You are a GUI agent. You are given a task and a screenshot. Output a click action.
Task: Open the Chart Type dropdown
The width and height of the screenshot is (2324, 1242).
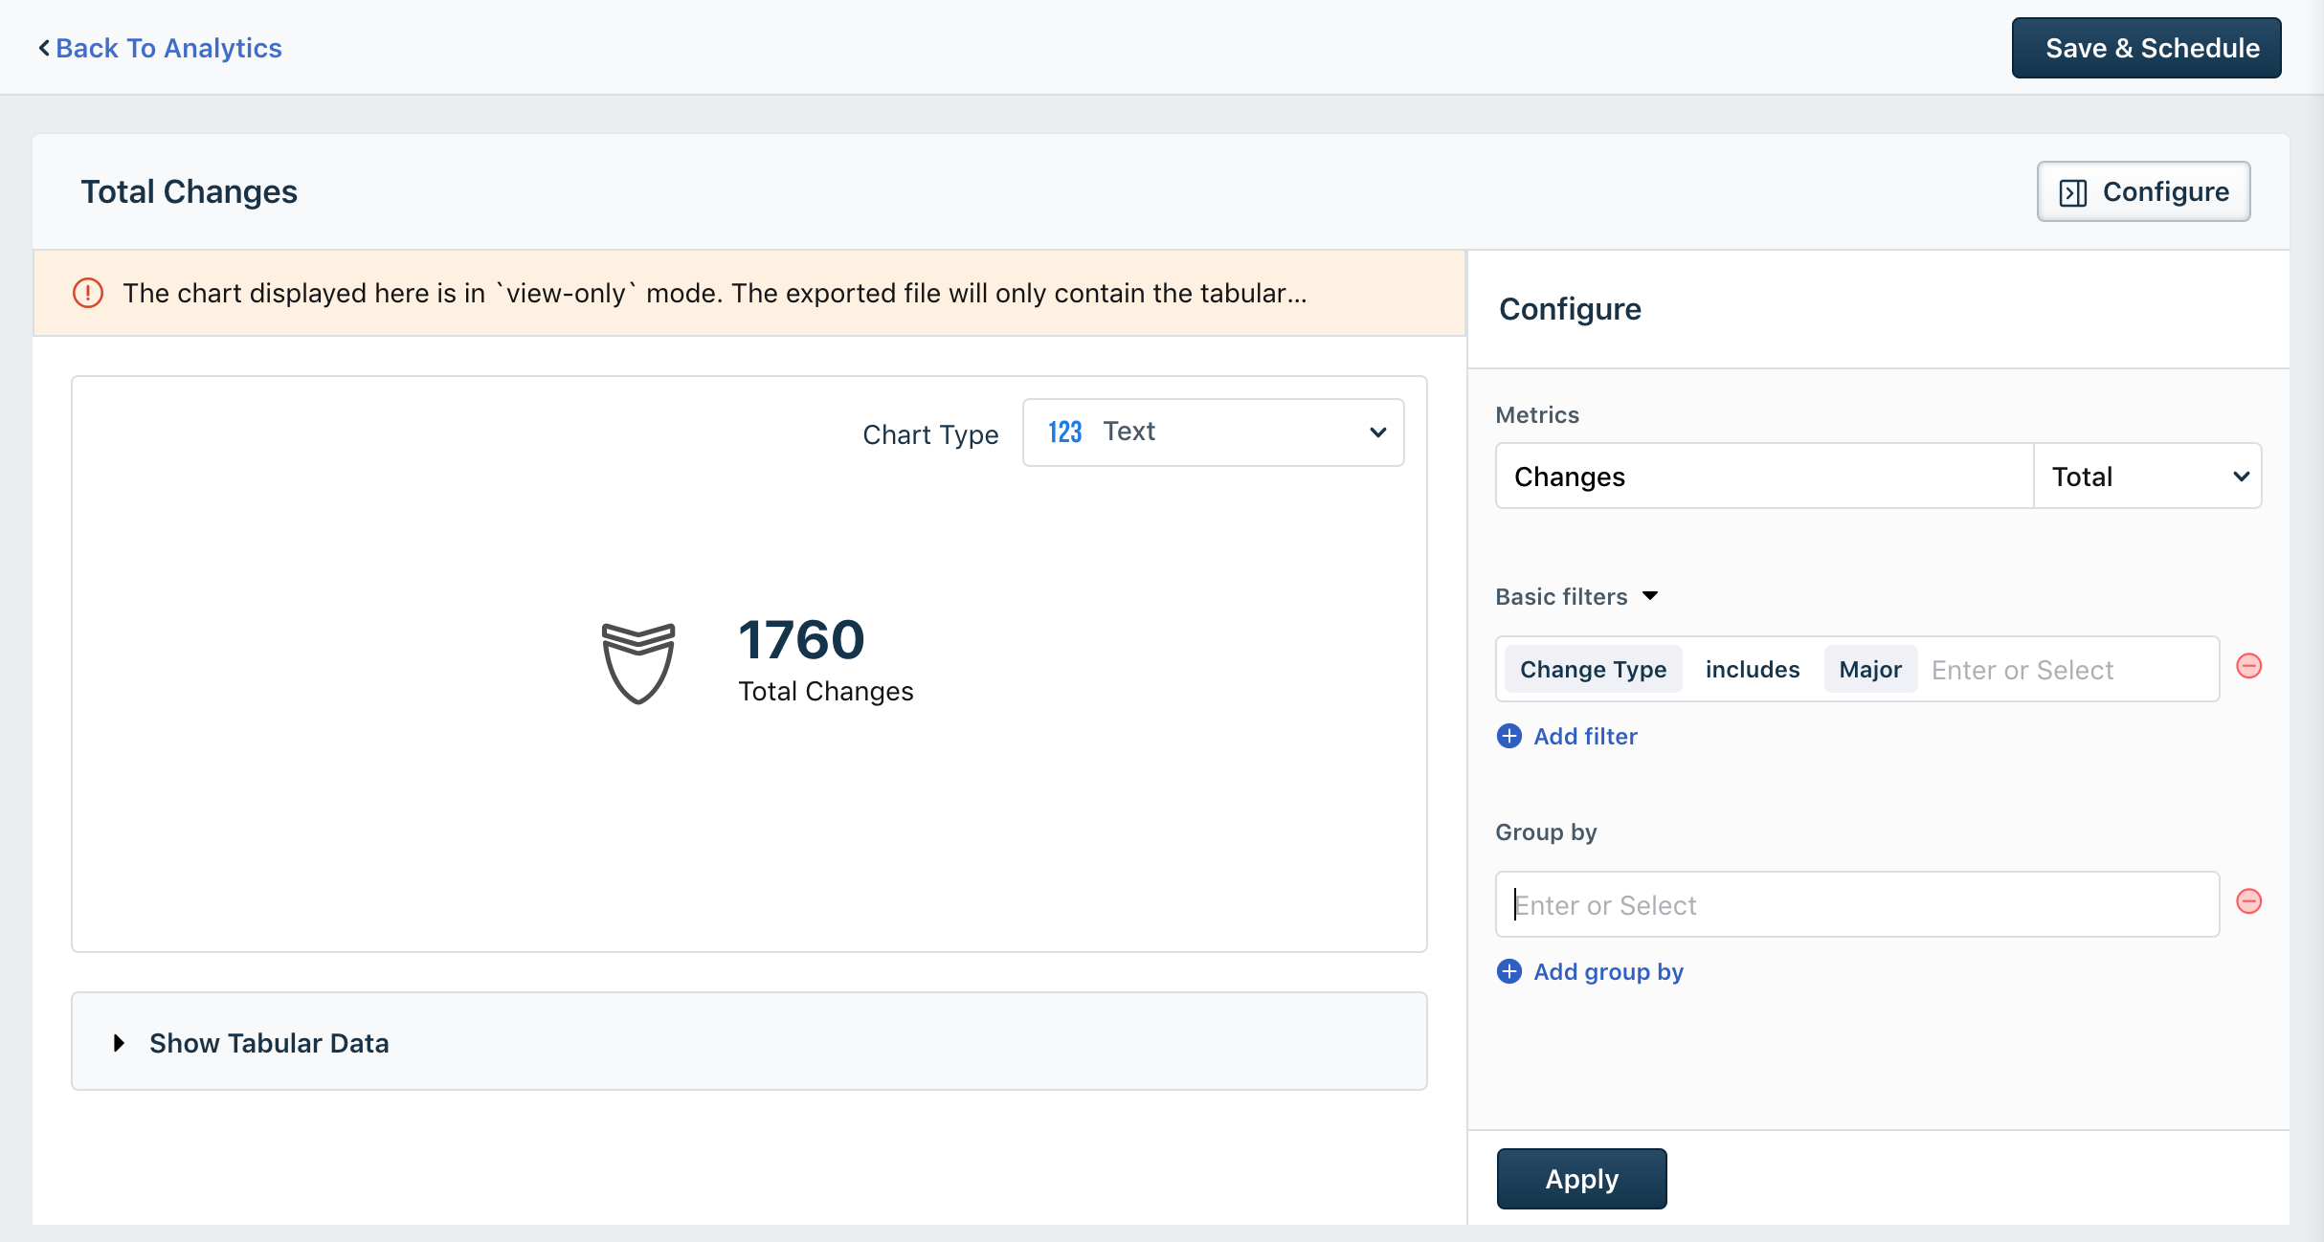point(1213,432)
